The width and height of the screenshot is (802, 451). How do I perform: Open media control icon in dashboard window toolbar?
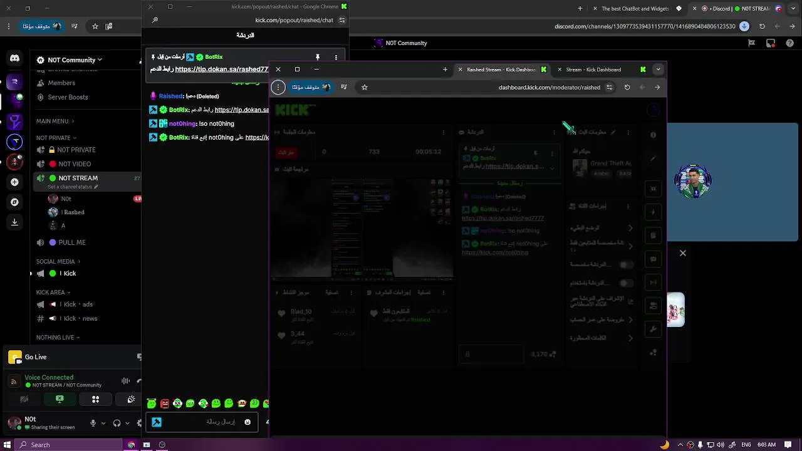click(343, 87)
